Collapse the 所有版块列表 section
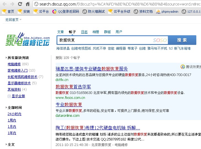The image size is (201, 149). [x=17, y=58]
